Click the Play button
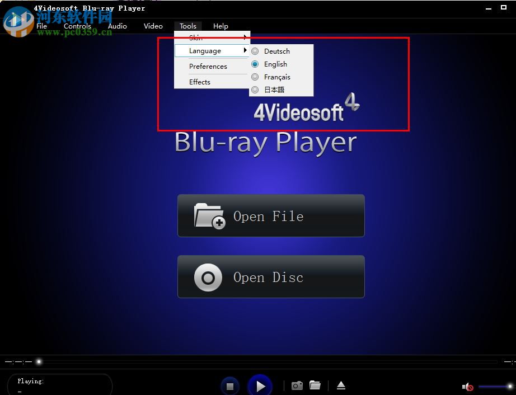 [260, 385]
